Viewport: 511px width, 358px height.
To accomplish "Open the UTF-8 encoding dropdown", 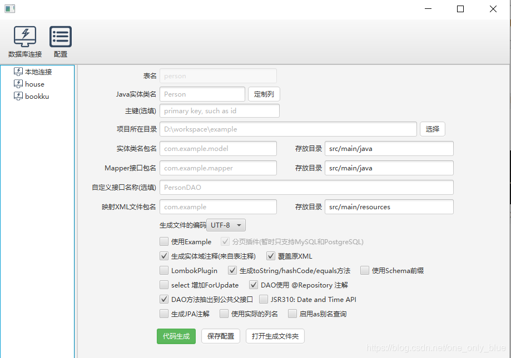I will (226, 225).
